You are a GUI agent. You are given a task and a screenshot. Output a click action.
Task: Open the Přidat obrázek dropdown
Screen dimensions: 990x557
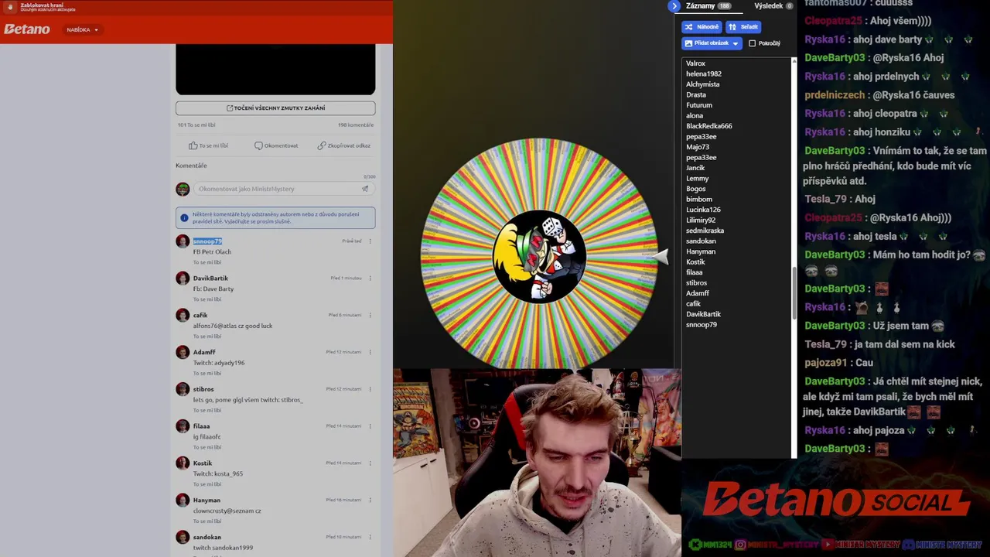tap(712, 43)
